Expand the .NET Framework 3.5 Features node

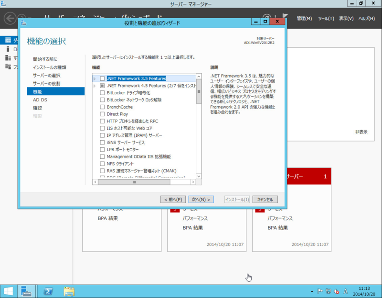click(x=94, y=78)
